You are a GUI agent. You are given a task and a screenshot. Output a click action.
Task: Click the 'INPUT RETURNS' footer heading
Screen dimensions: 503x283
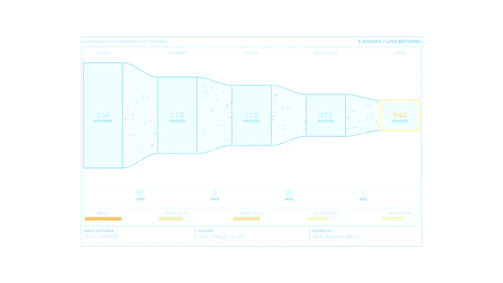pos(99,231)
